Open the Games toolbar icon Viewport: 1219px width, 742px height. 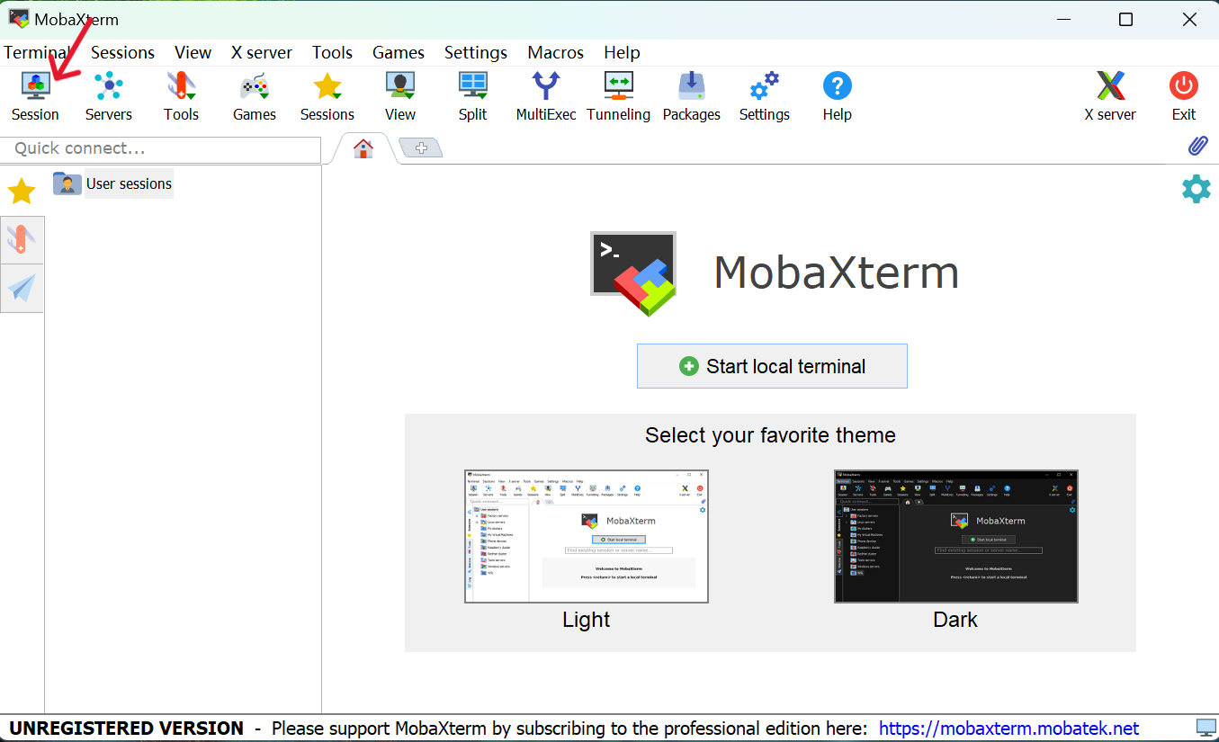255,97
